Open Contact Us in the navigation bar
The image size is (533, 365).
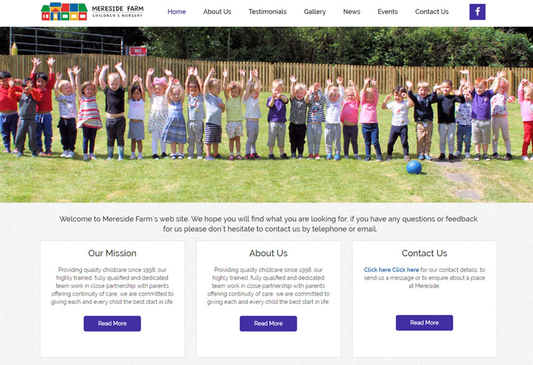(x=432, y=12)
